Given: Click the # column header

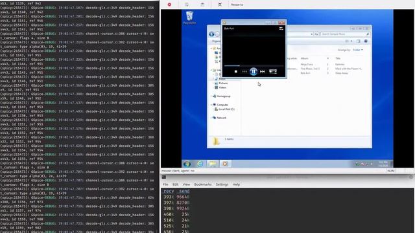Looking at the screenshot, I should pos(327,58).
